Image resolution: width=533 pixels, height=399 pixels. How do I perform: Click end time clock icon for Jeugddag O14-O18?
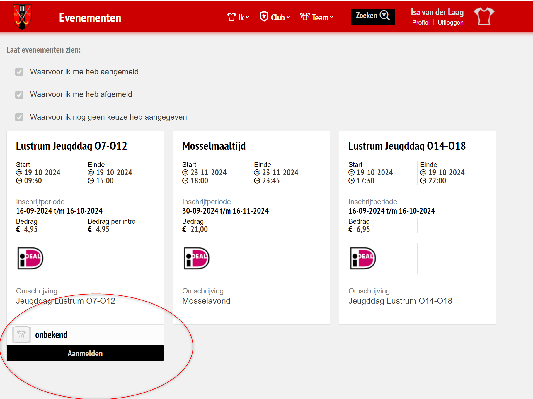[423, 181]
